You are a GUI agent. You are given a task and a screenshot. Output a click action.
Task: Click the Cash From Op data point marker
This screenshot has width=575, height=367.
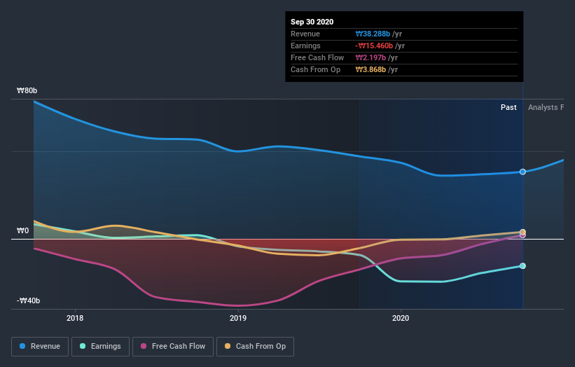[522, 232]
